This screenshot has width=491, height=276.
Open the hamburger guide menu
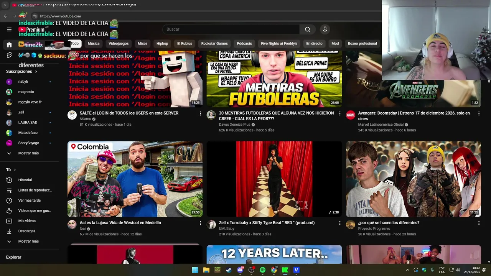(9, 30)
